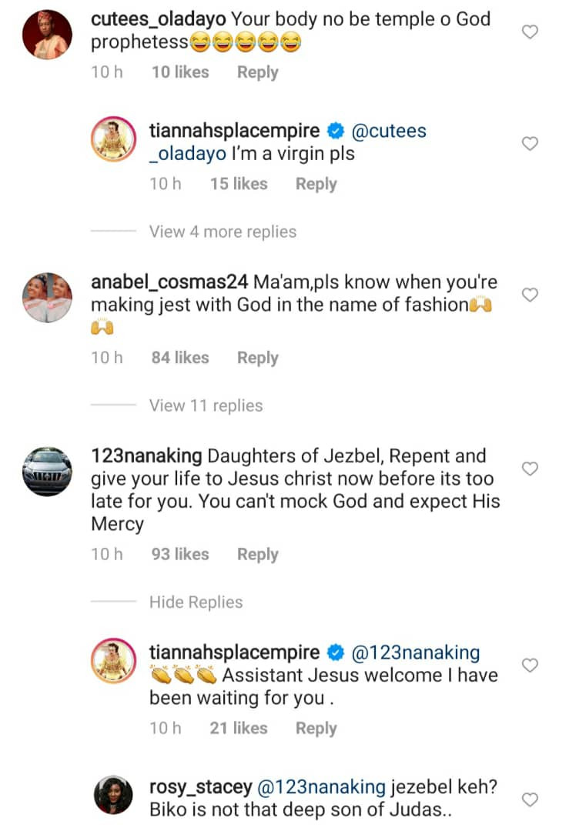View 123nanaking's car profile picture

coord(47,471)
